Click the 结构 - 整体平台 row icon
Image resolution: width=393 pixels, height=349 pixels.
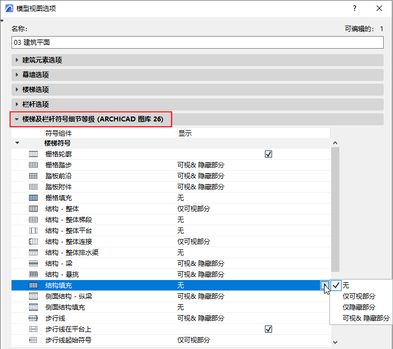point(33,231)
